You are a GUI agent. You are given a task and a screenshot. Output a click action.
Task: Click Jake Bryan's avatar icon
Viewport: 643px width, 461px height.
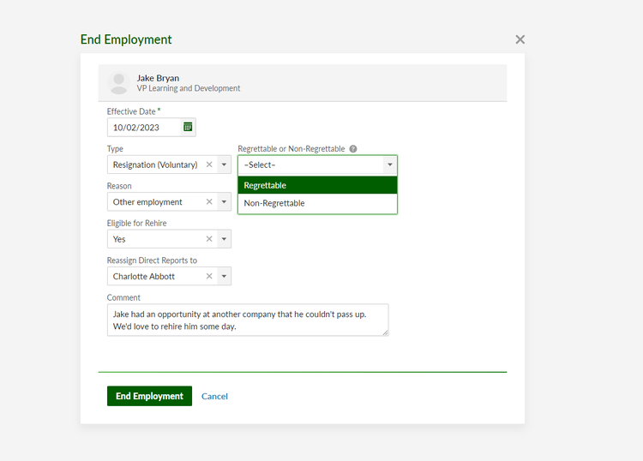[119, 83]
